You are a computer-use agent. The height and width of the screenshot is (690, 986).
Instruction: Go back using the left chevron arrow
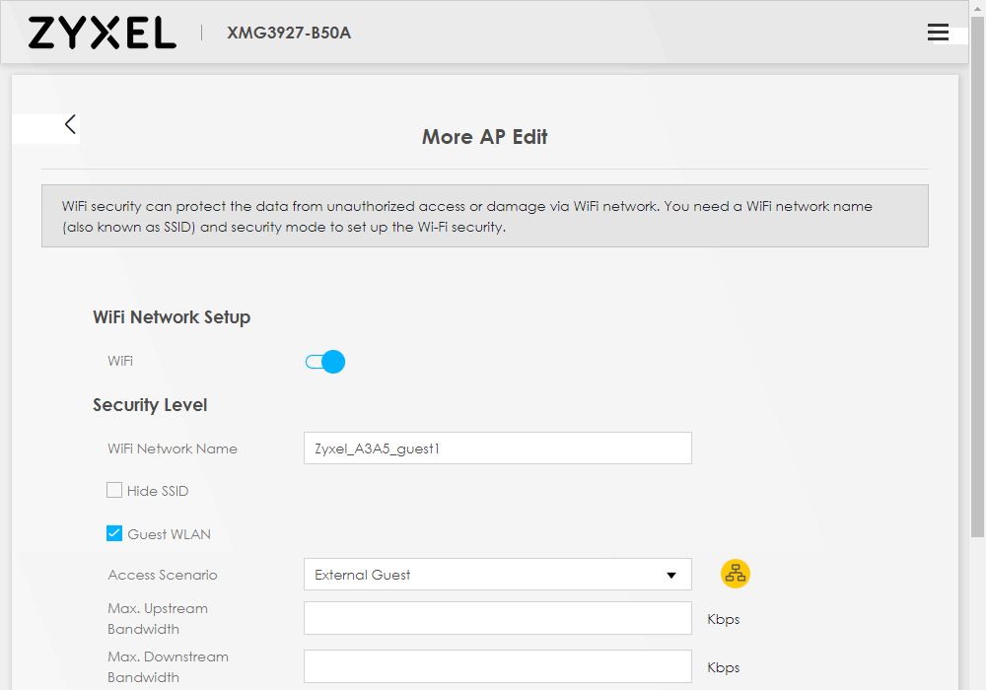click(x=70, y=124)
